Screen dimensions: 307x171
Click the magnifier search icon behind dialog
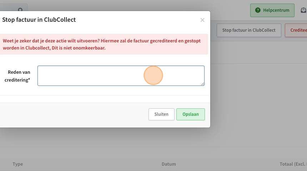(x=20, y=10)
